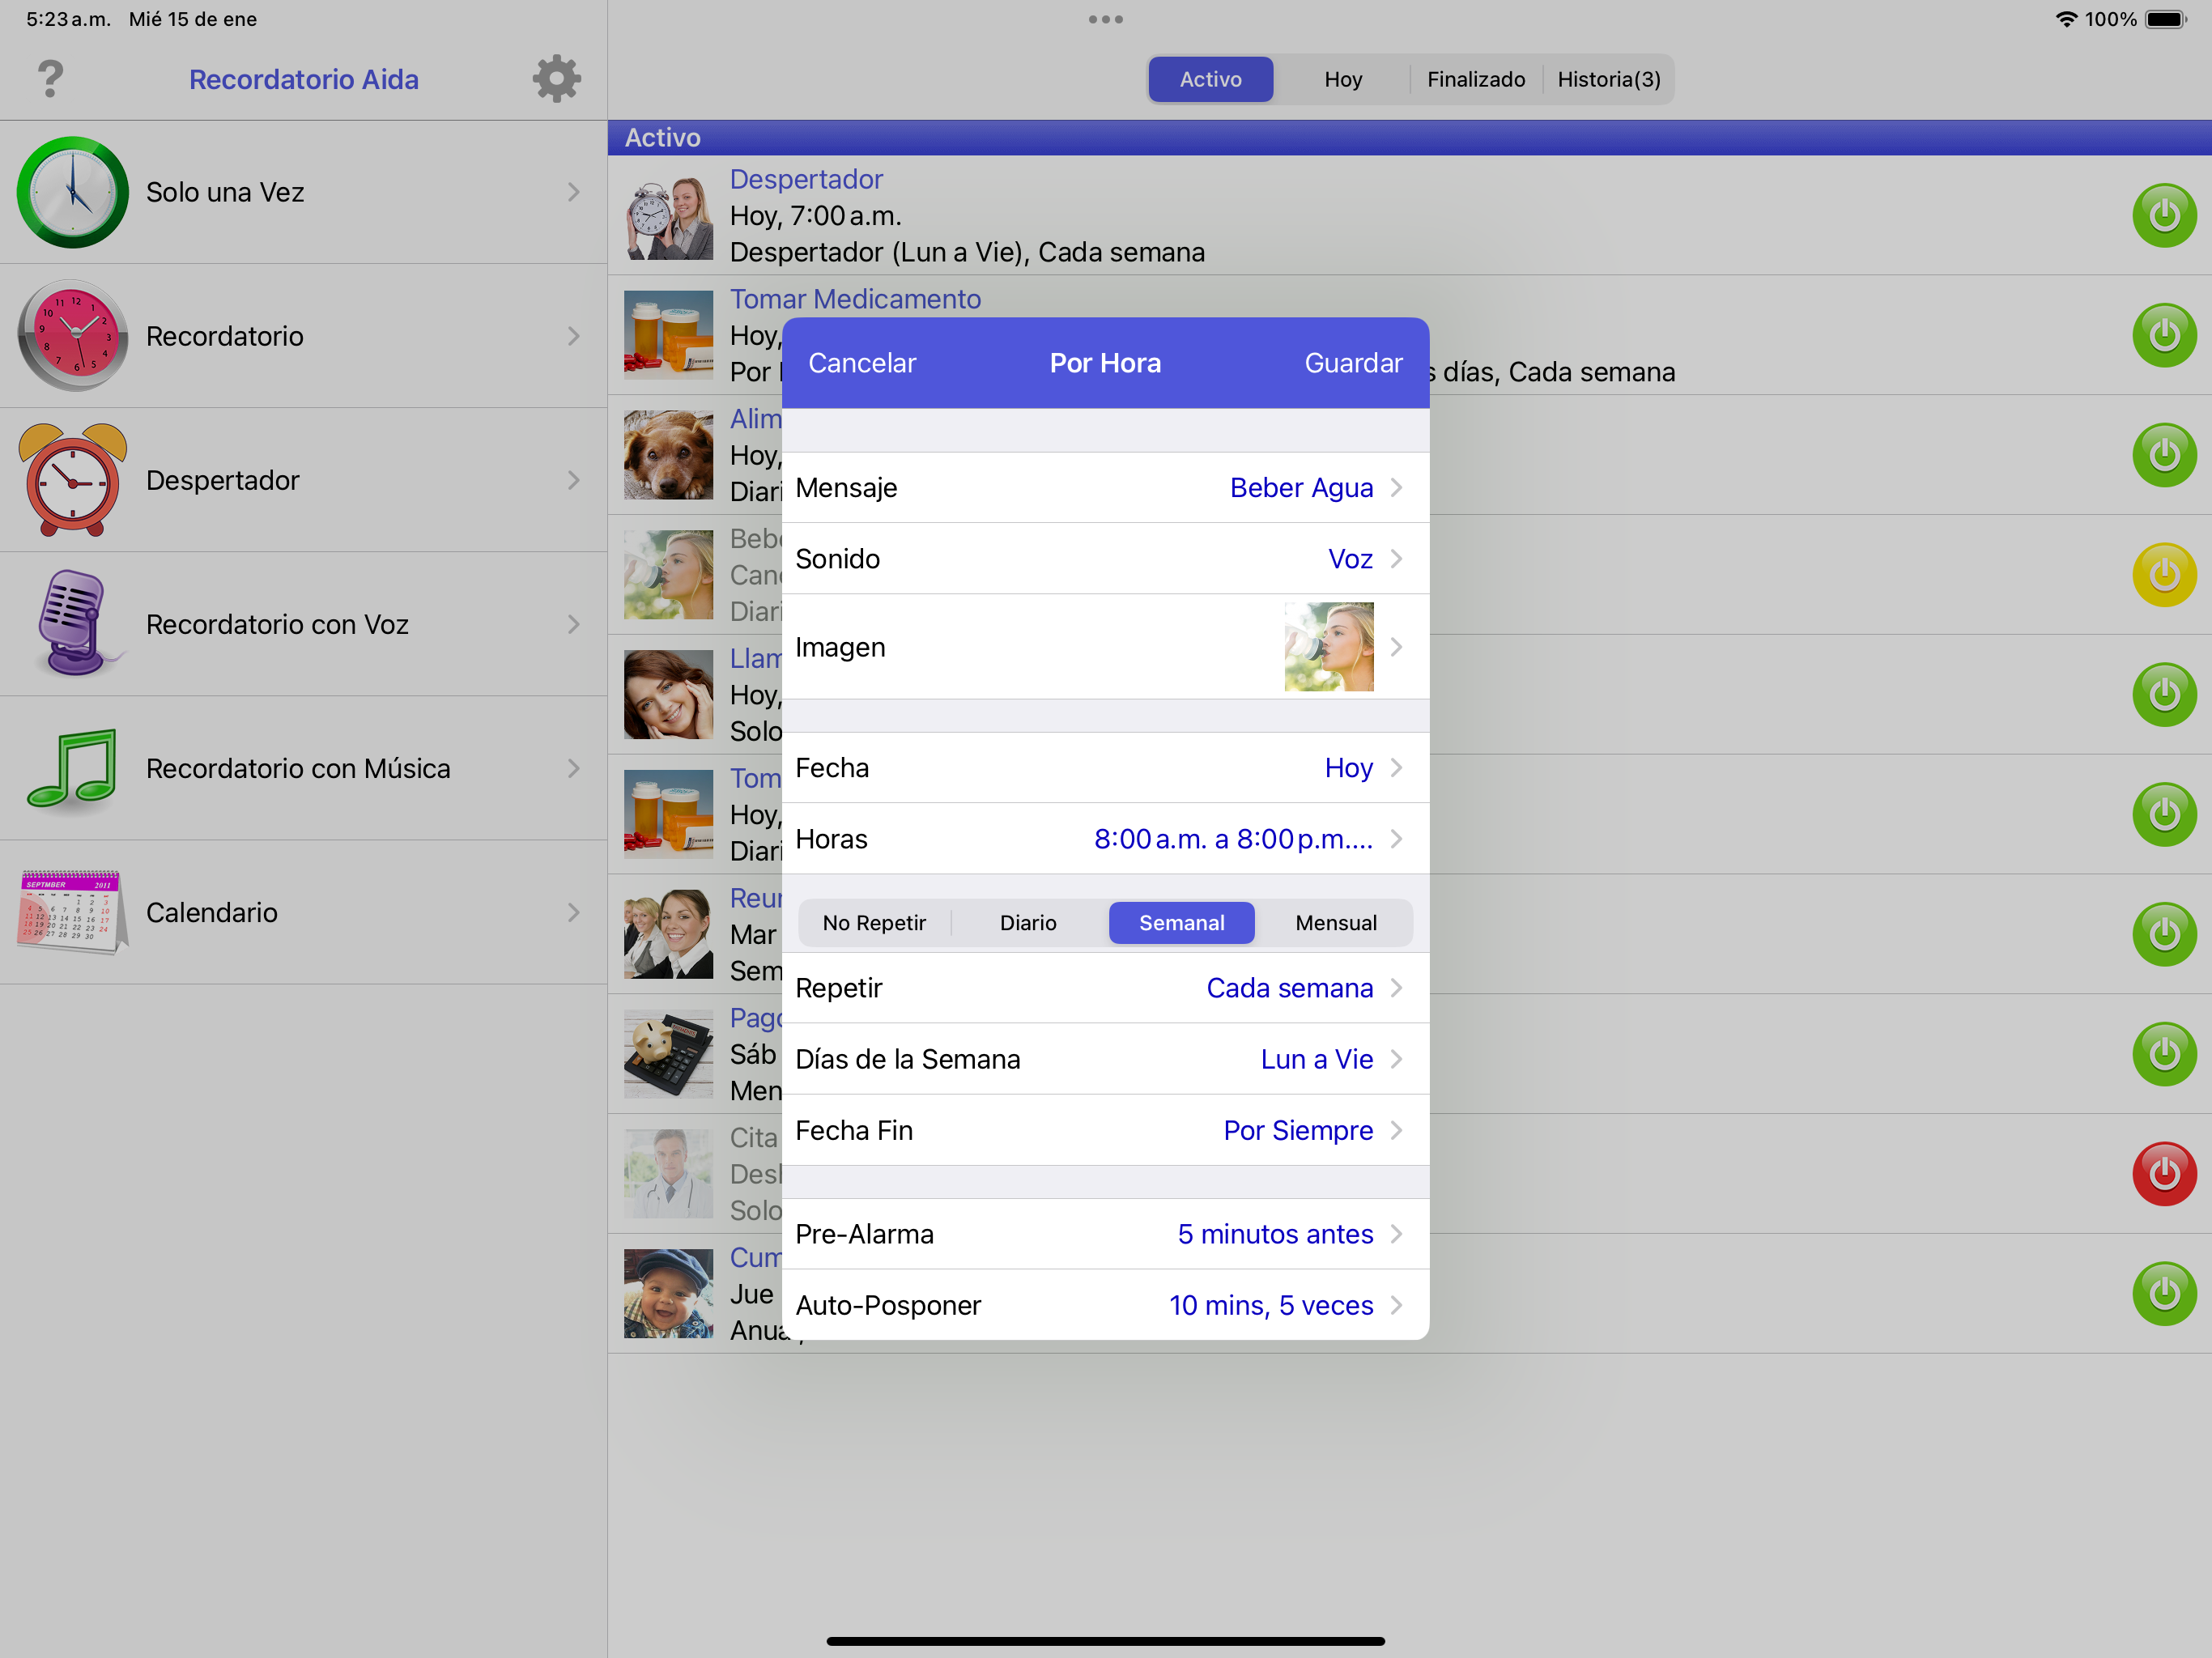Open the Calendario calendar icon
This screenshot has width=2212, height=1658.
73,911
